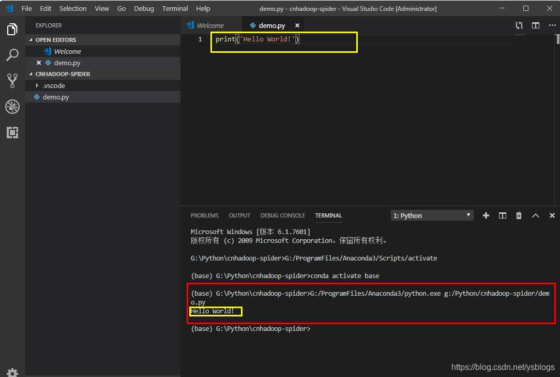Click the editor vertical scrollbar
The width and height of the screenshot is (560, 377).
(x=557, y=39)
